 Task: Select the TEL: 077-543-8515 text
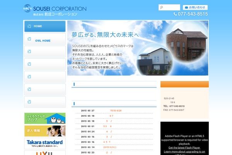[x=174, y=106]
